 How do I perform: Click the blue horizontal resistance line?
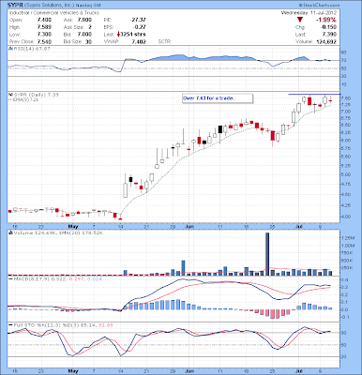(x=314, y=94)
